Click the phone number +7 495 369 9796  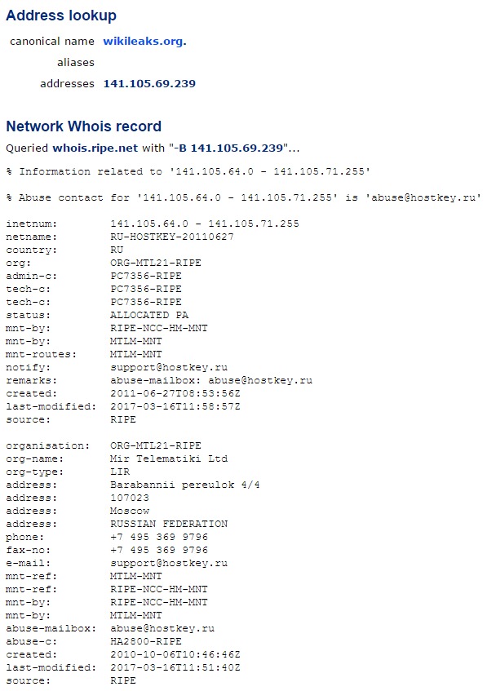(x=159, y=537)
